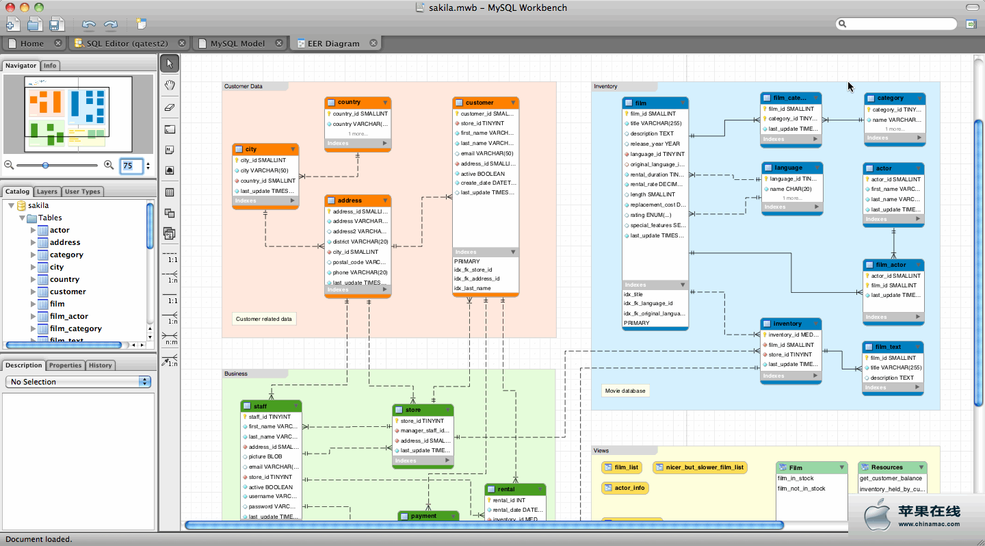
Task: Click the sidebar toggle icon beside the search field
Action: click(971, 24)
